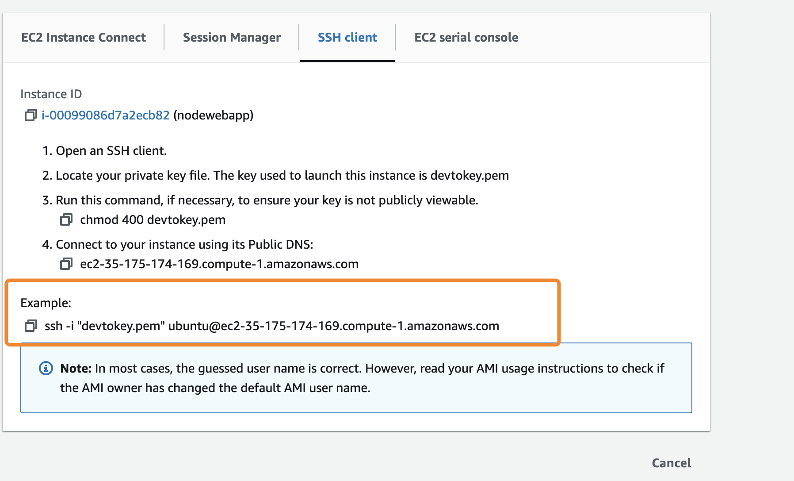Copy the example ssh command
The width and height of the screenshot is (794, 481).
30,326
